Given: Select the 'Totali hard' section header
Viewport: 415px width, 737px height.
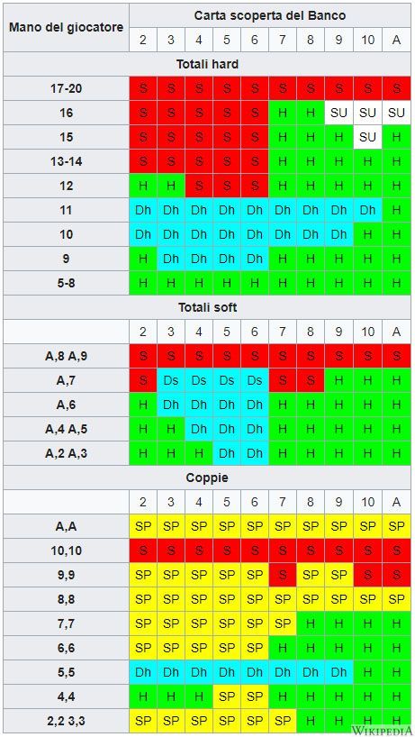Looking at the screenshot, I should (x=207, y=64).
